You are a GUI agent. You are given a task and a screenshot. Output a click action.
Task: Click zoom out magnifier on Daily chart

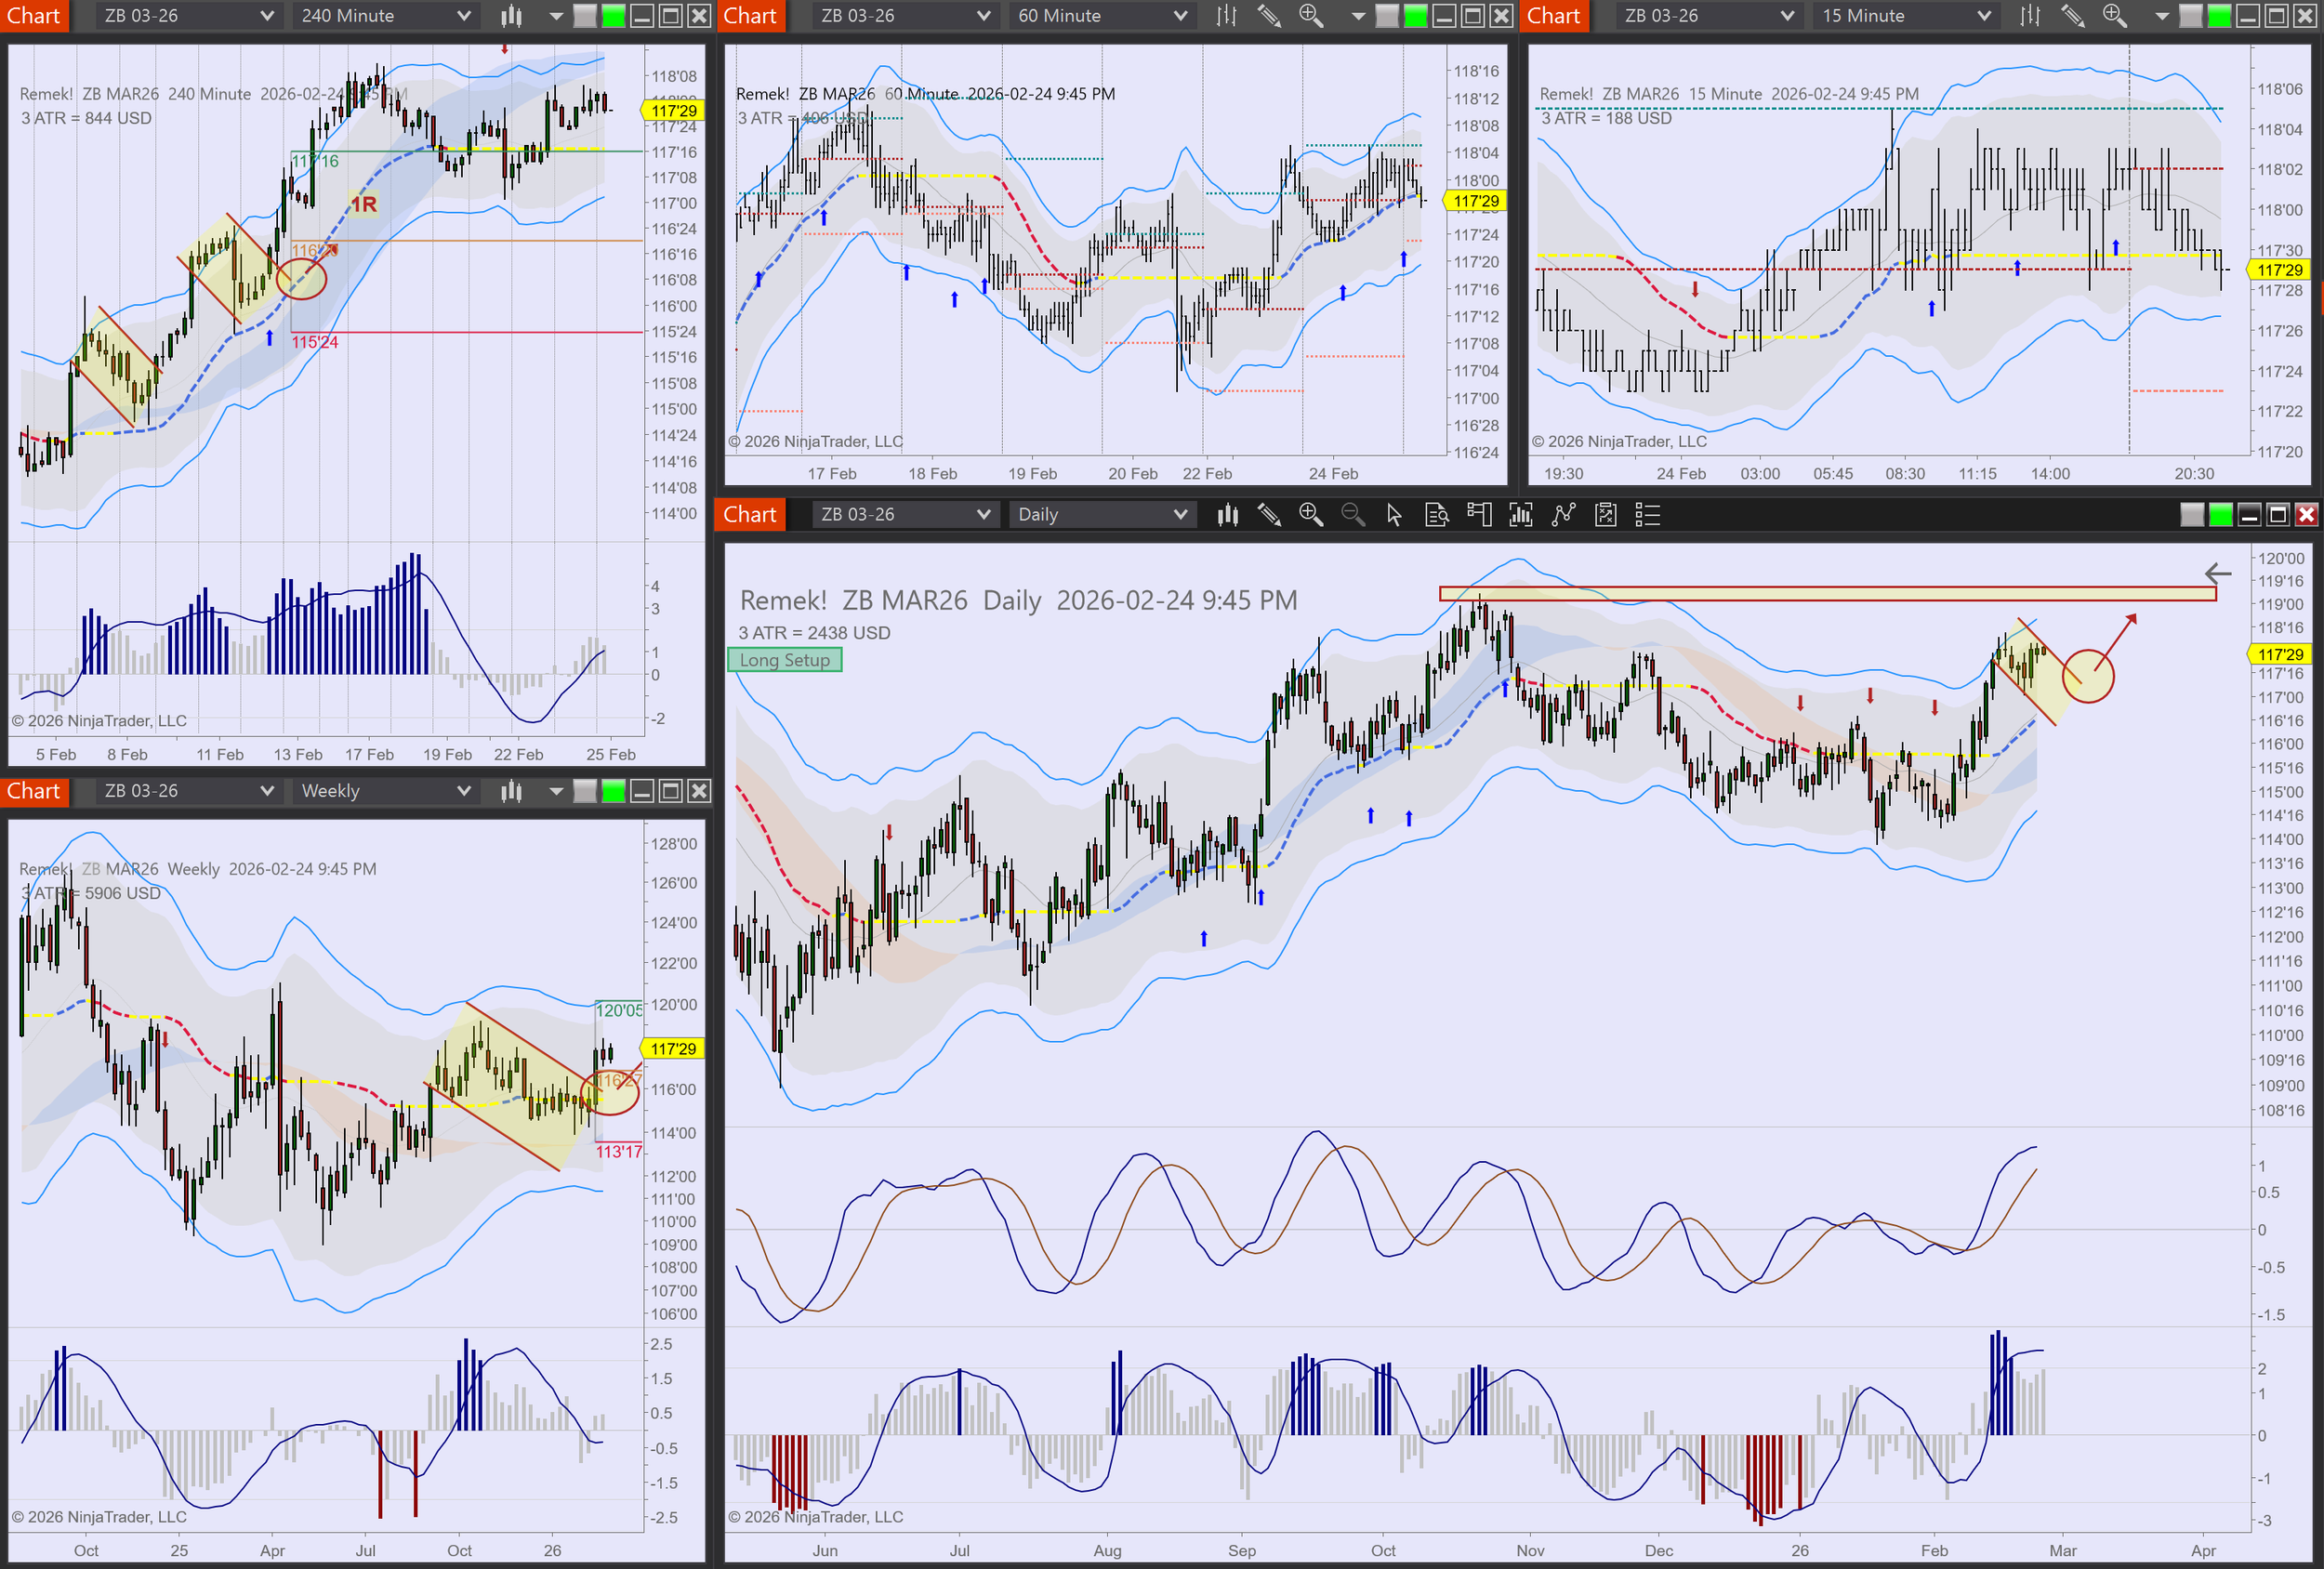pos(1352,515)
